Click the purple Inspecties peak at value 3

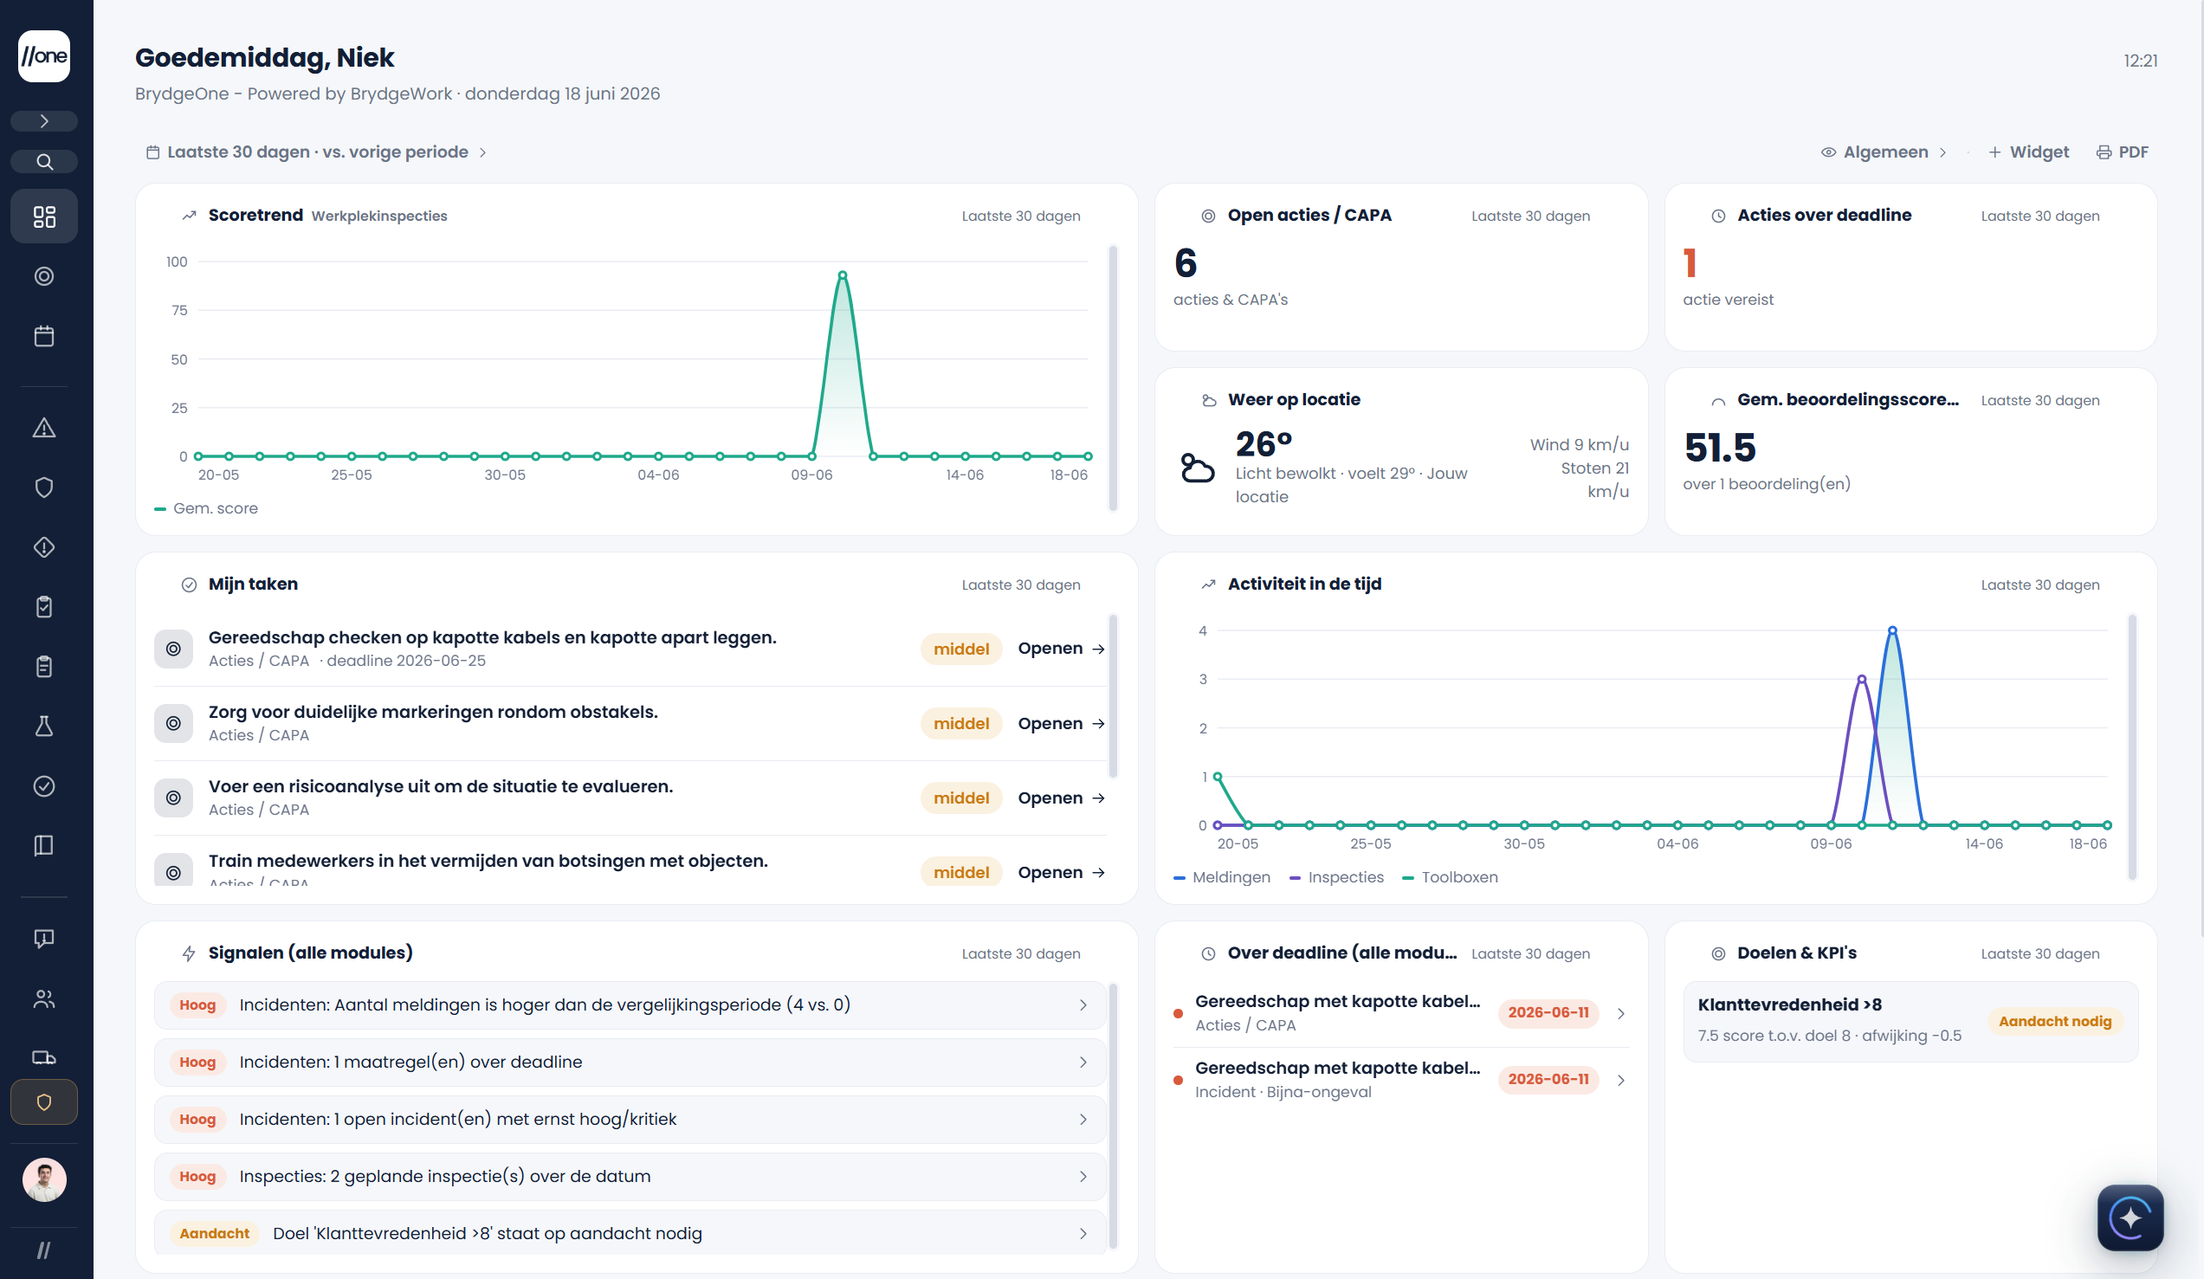point(1861,679)
